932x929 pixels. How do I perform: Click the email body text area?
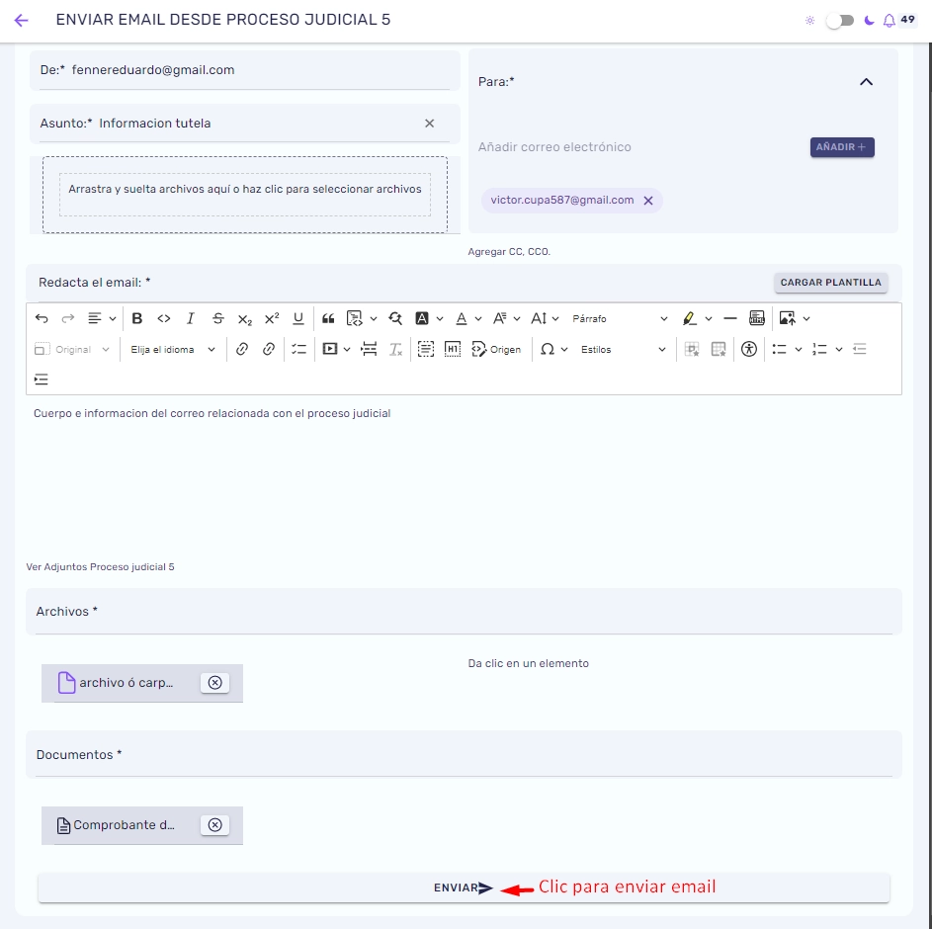[464, 475]
